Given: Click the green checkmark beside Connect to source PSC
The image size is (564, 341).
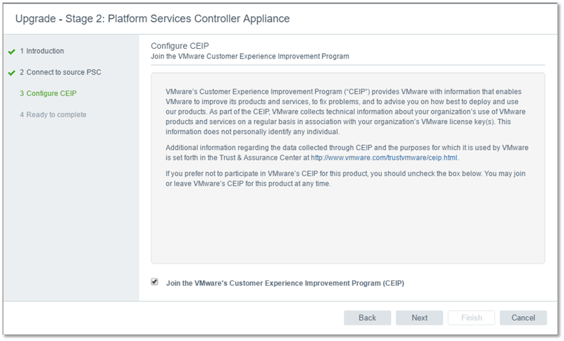Looking at the screenshot, I should tap(11, 73).
